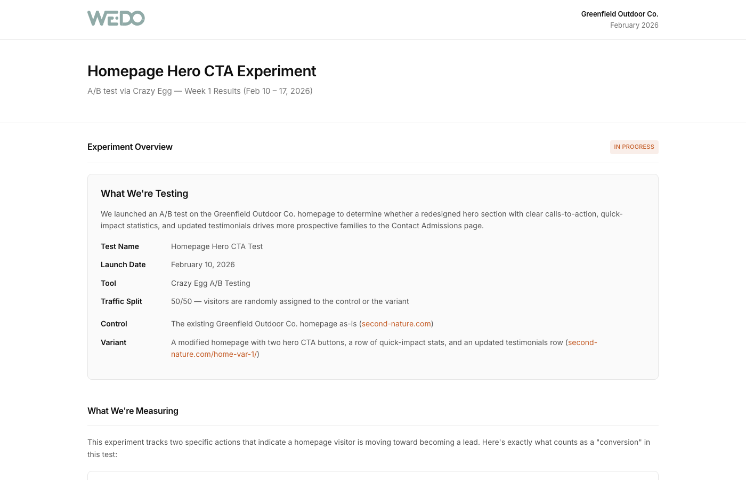Click the Traffic Split label

click(121, 301)
